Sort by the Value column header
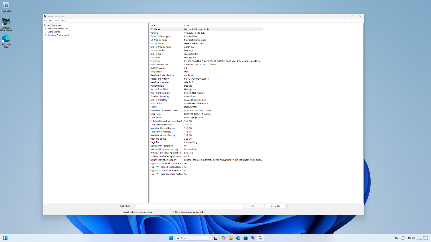This screenshot has height=242, width=431. [x=223, y=26]
